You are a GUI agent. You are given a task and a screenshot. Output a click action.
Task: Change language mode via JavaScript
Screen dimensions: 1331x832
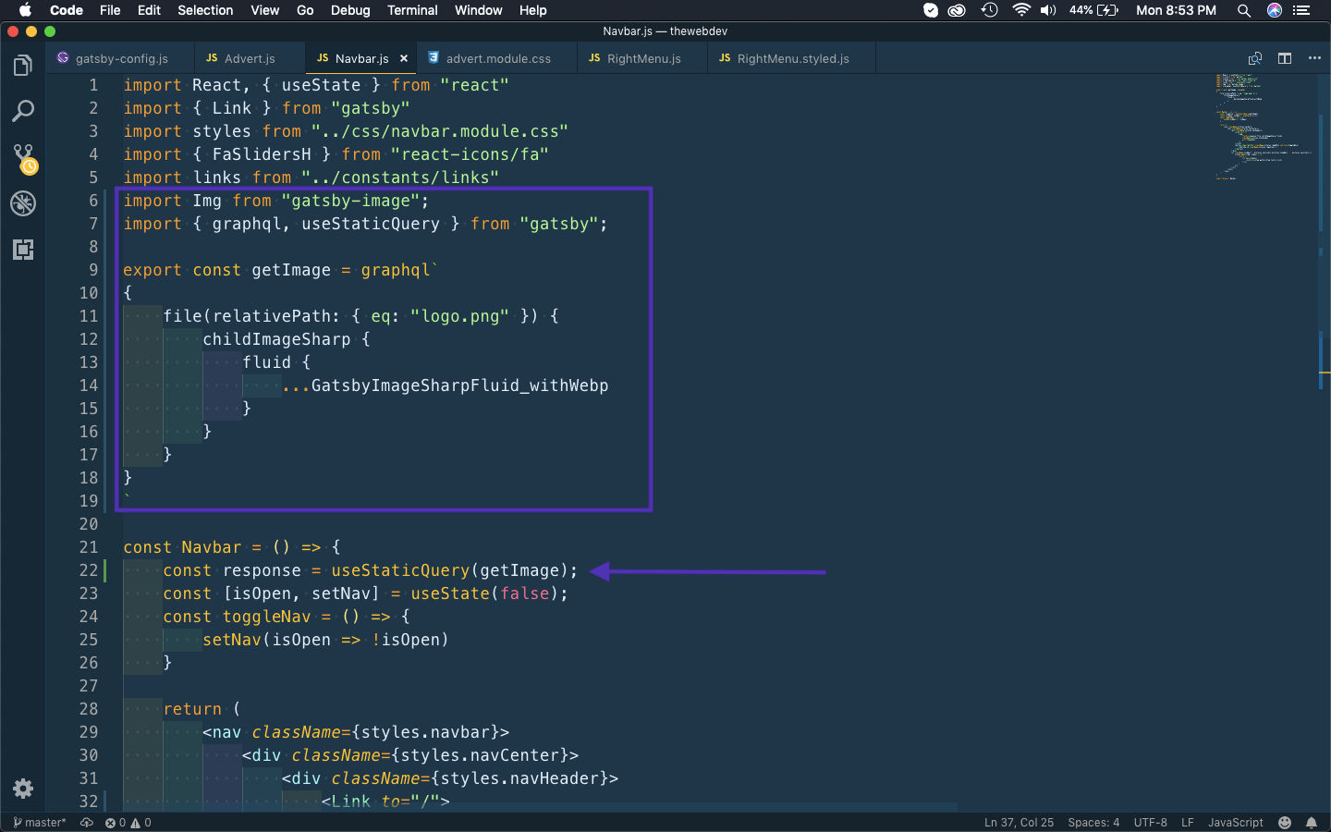click(1235, 823)
